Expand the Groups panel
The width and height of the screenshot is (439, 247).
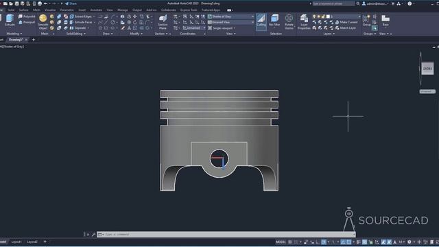(x=370, y=34)
